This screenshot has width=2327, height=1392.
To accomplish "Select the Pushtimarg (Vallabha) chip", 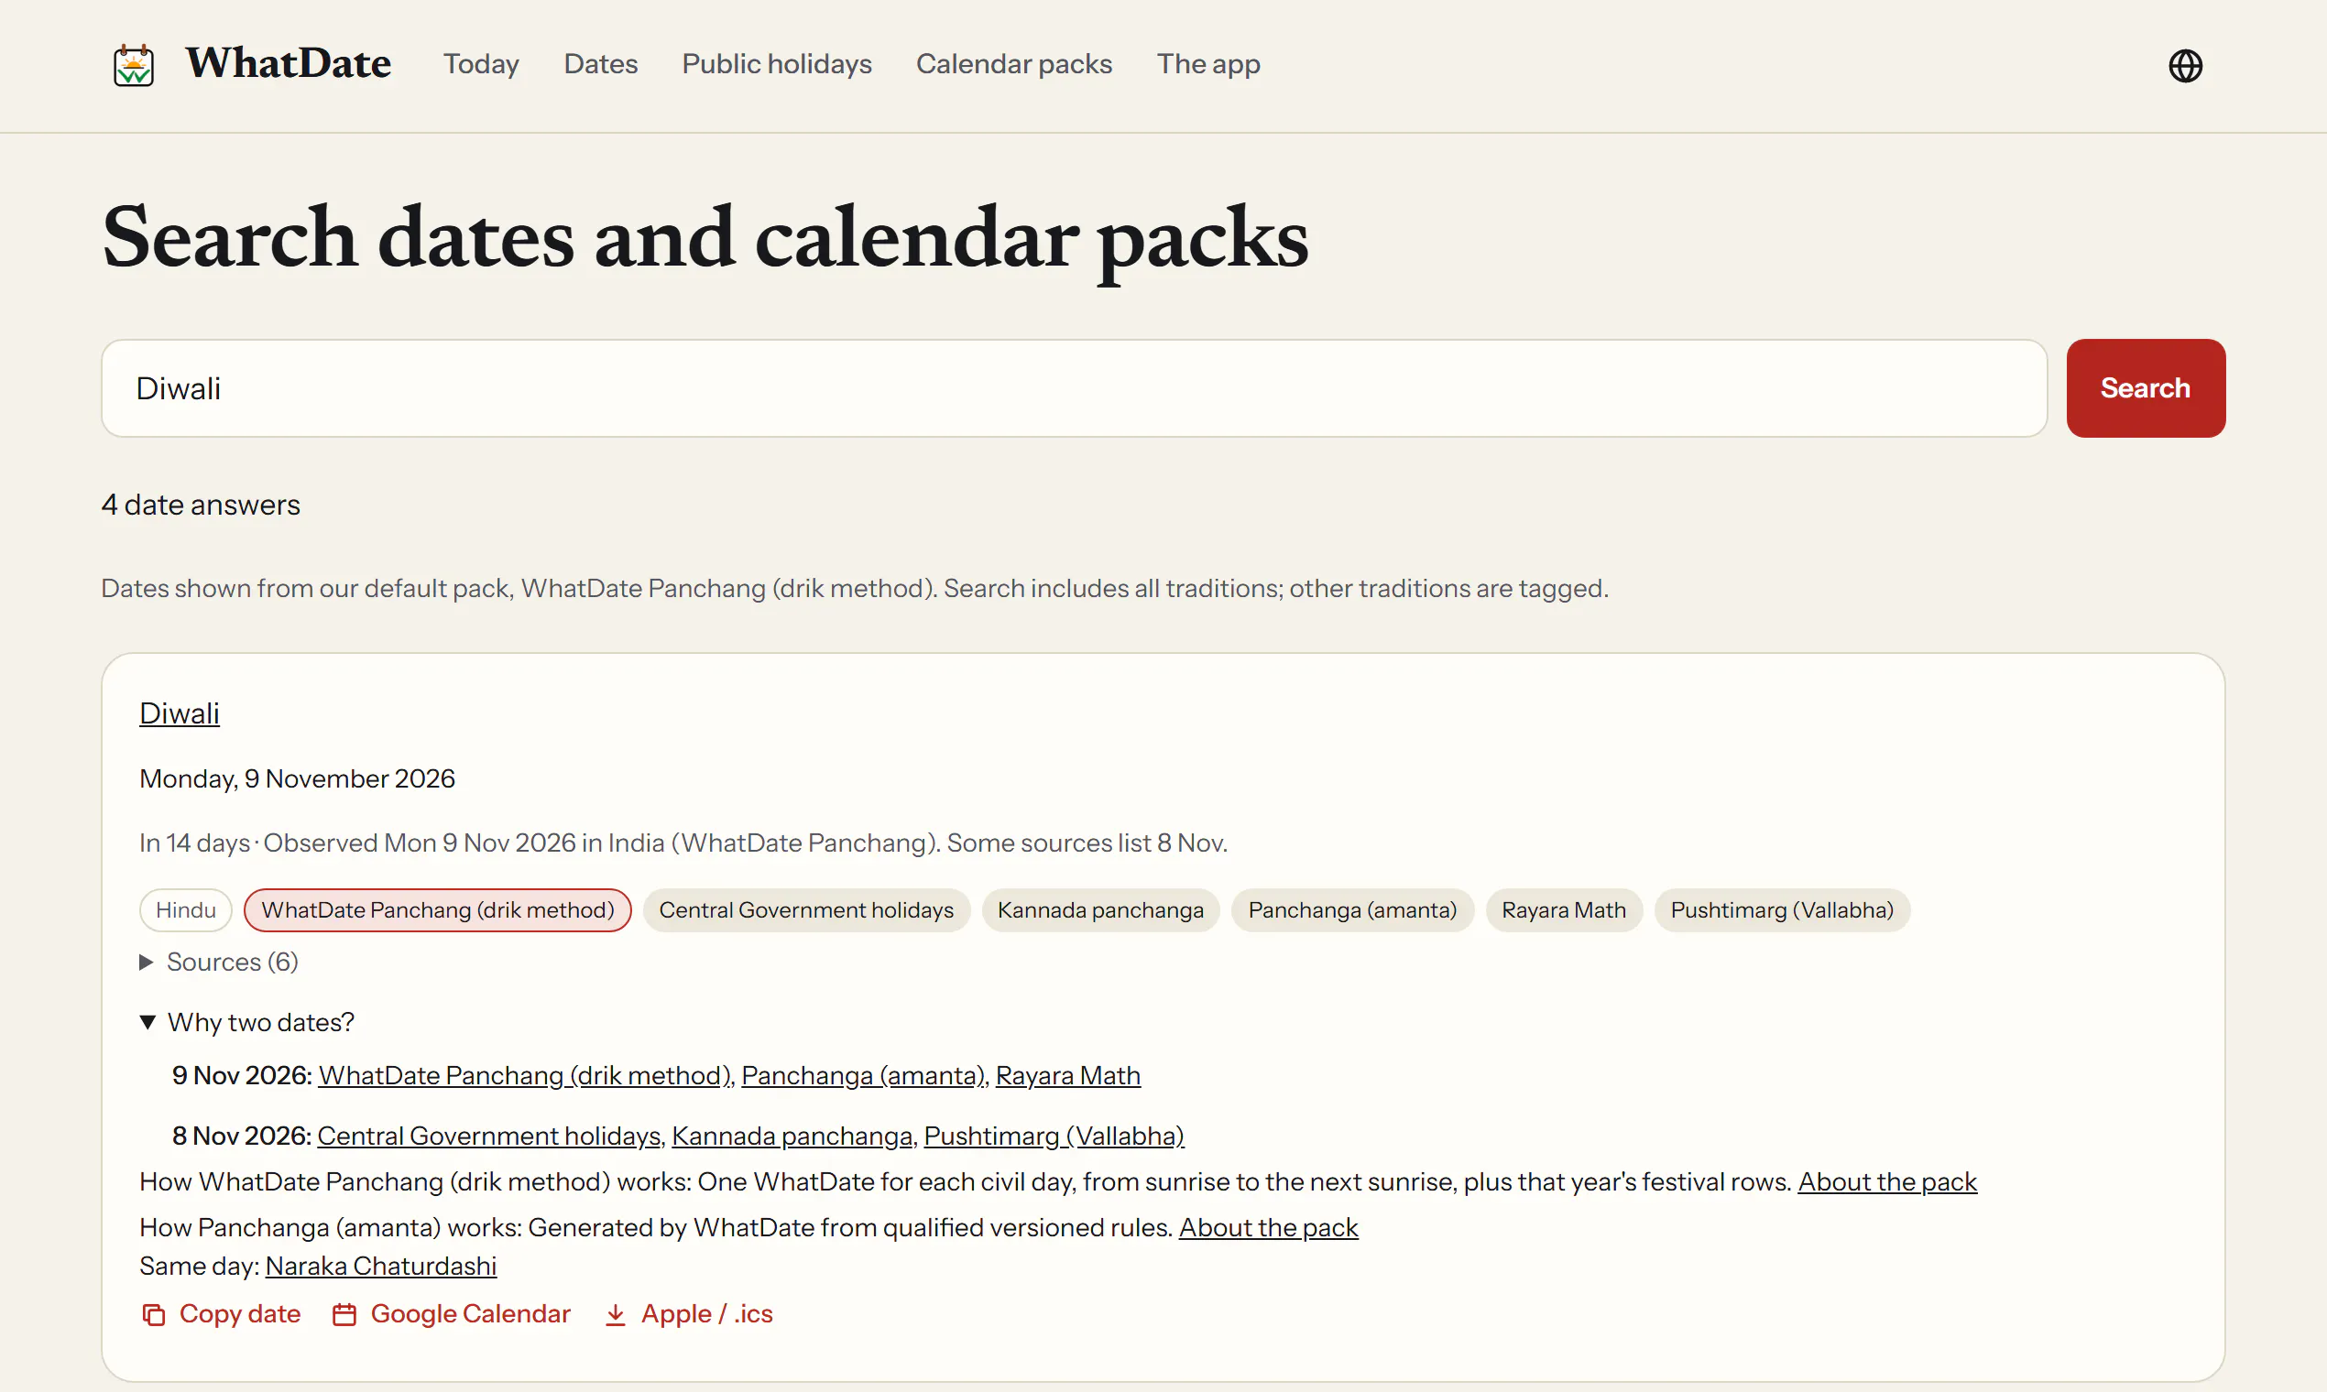I will point(1782,910).
